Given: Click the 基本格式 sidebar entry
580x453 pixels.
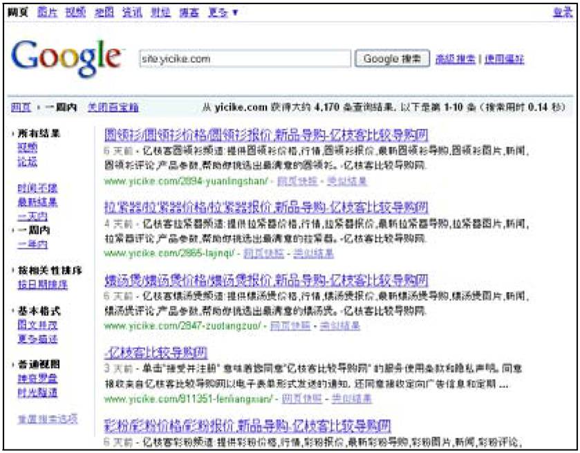Looking at the screenshot, I should [x=39, y=311].
